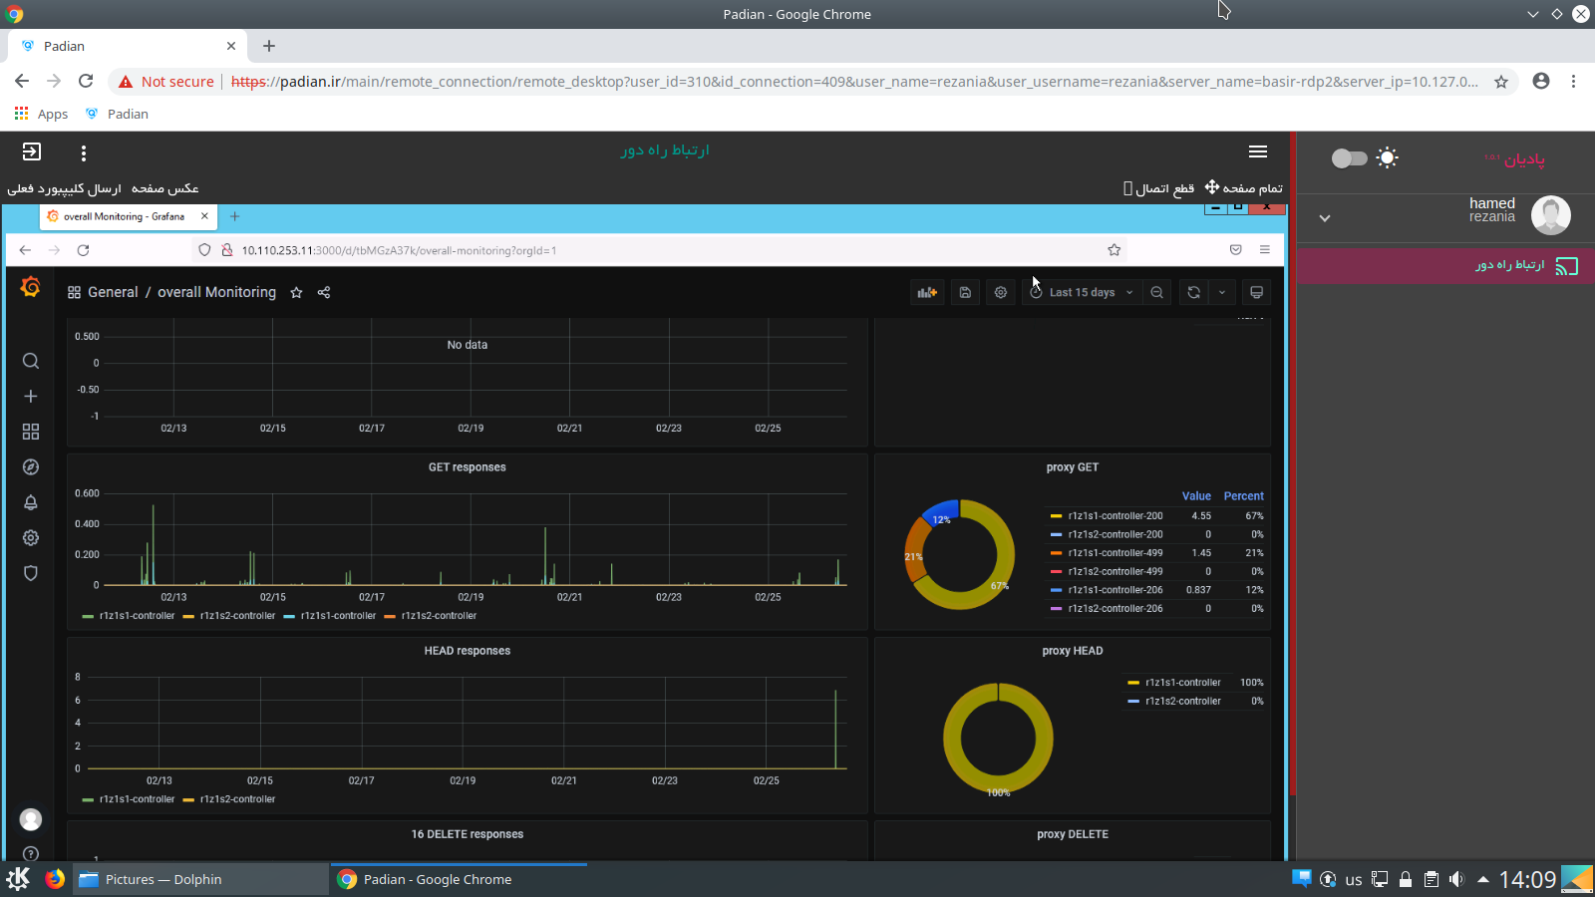Open the Padian hamburger menu
Screen dimensions: 1595x897
[x=1258, y=151]
